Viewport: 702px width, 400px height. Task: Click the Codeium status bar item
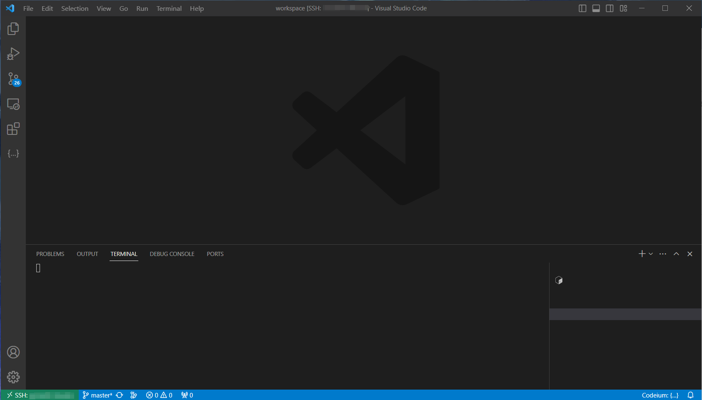click(x=660, y=395)
